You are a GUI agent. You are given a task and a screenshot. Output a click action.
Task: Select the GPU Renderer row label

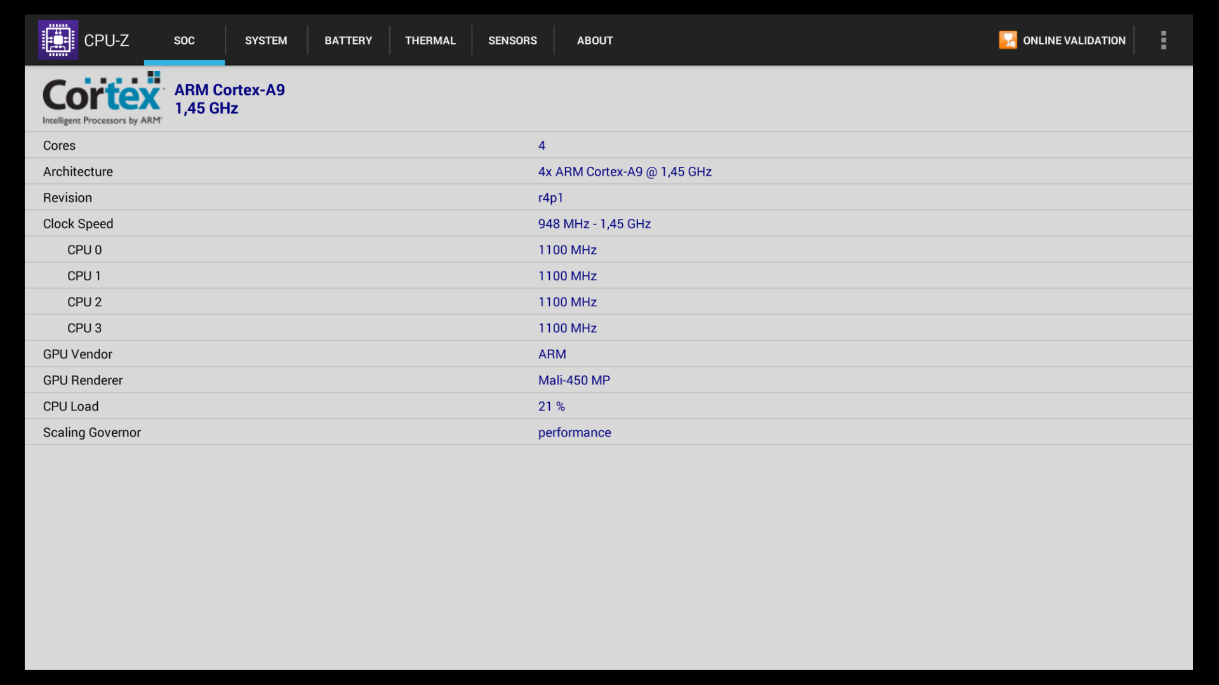tap(83, 381)
